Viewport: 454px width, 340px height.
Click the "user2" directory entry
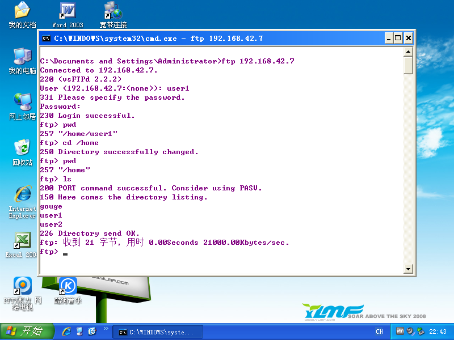(51, 224)
